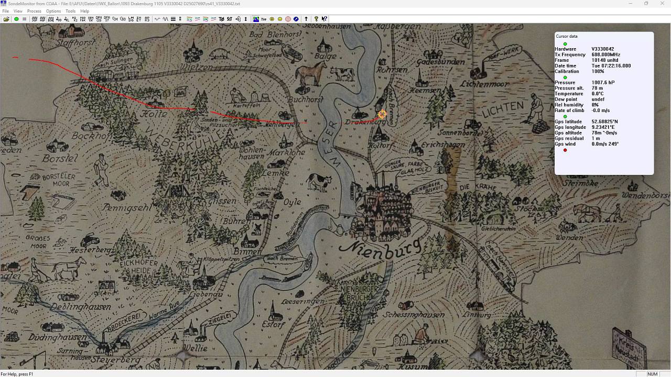
Task: Click the black up arrow toolbar icon
Action: (306, 19)
